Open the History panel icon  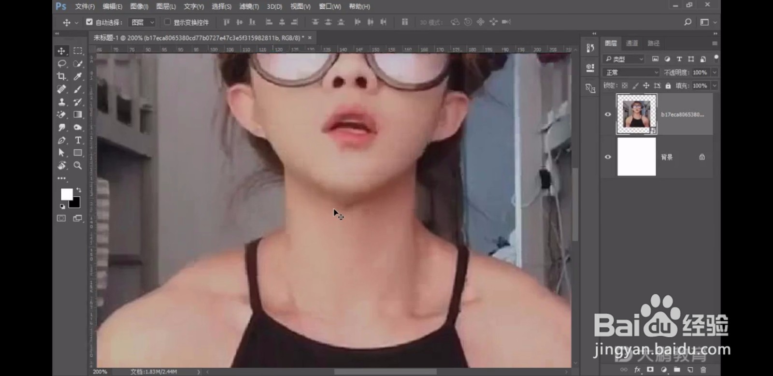590,48
